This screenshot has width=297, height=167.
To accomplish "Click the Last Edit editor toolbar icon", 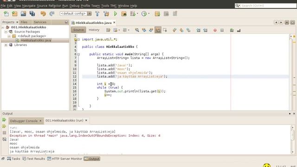I will pos(108,30).
